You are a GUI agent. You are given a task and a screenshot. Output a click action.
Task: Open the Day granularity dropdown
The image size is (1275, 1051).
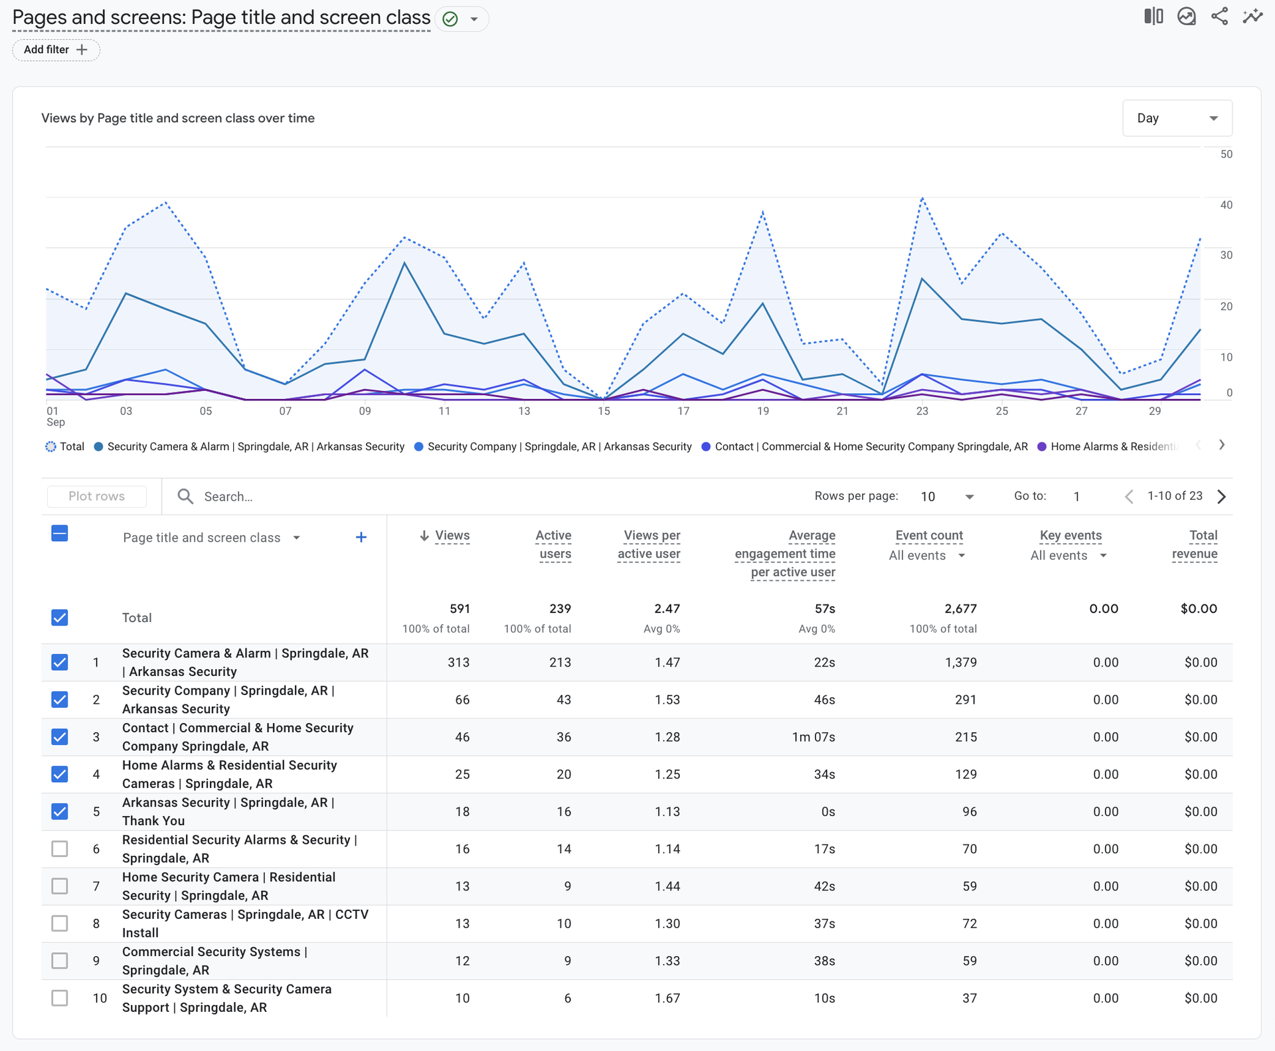click(1177, 118)
